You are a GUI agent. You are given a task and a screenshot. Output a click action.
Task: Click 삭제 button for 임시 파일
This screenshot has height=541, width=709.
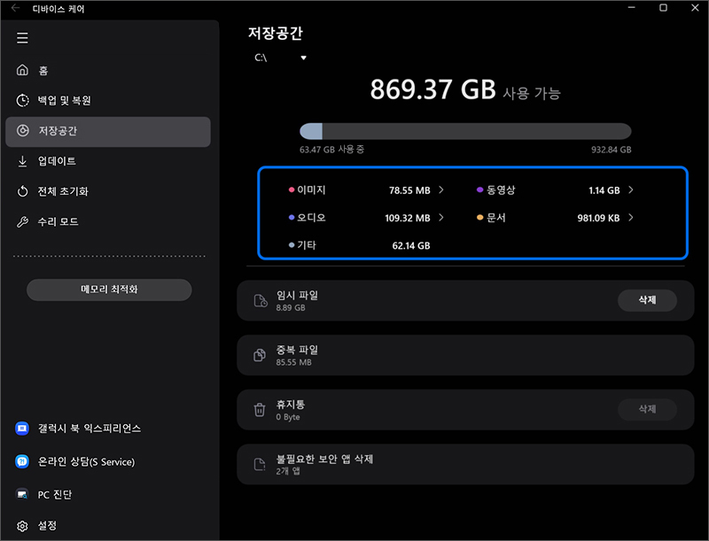[647, 300]
